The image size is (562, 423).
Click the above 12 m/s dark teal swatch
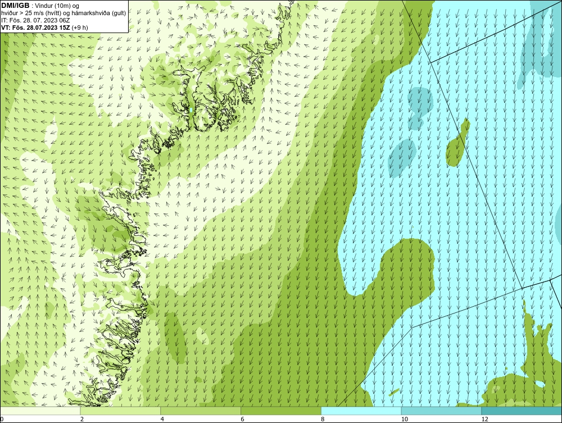pos(522,411)
